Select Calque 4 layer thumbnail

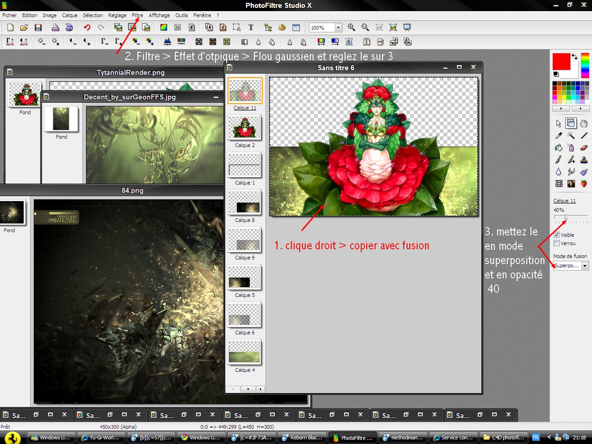[245, 352]
